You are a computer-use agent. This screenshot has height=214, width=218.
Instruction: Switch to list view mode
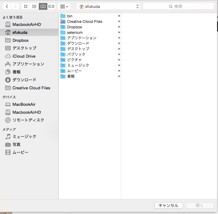pyautogui.click(x=34, y=6)
